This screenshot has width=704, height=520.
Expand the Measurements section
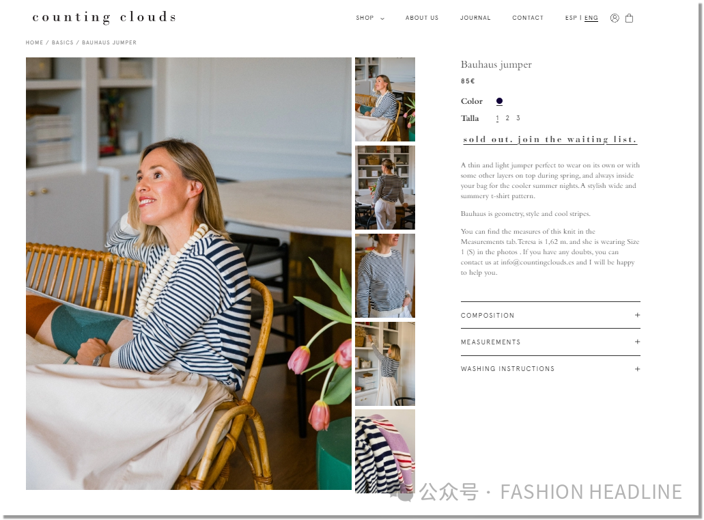550,342
